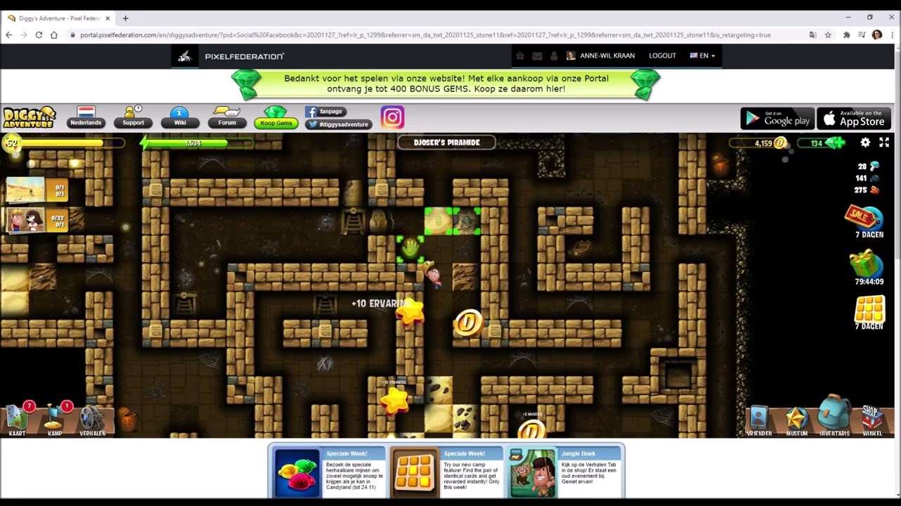Click browser back arrow
The width and height of the screenshot is (901, 506).
[x=8, y=34]
